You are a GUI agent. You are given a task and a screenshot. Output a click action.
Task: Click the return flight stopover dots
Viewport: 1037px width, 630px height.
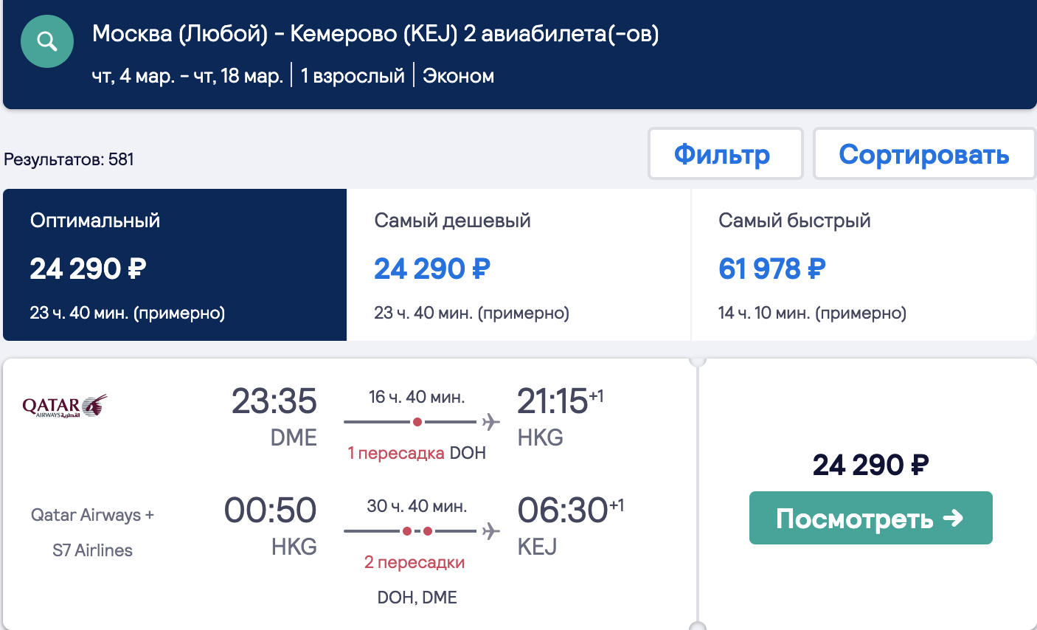click(x=417, y=531)
